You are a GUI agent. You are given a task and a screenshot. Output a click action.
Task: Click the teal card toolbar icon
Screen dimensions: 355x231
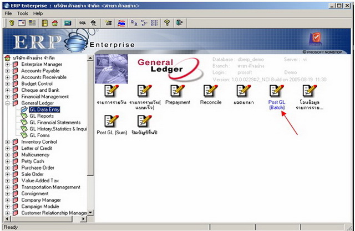pos(68,23)
